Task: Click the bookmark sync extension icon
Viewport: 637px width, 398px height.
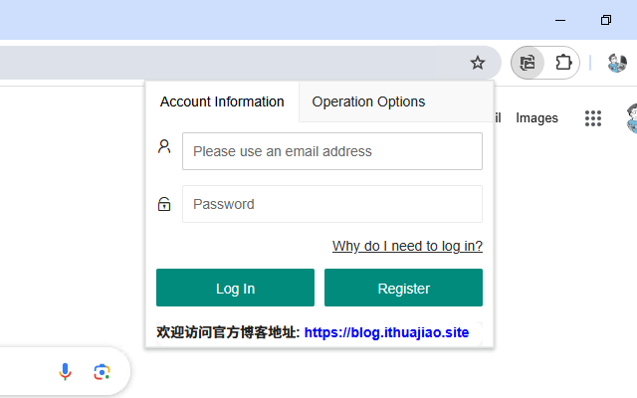Action: coord(528,63)
